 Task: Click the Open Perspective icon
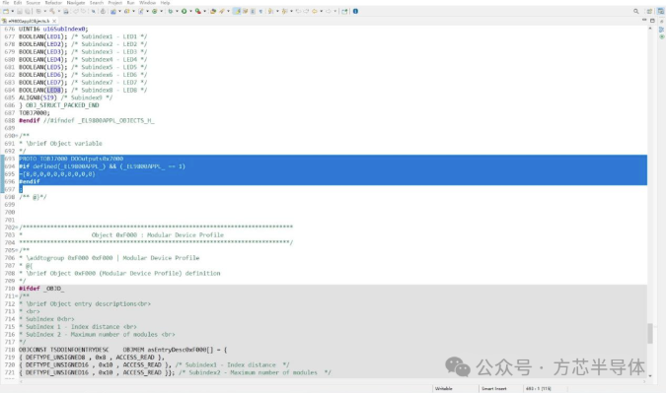(x=649, y=12)
